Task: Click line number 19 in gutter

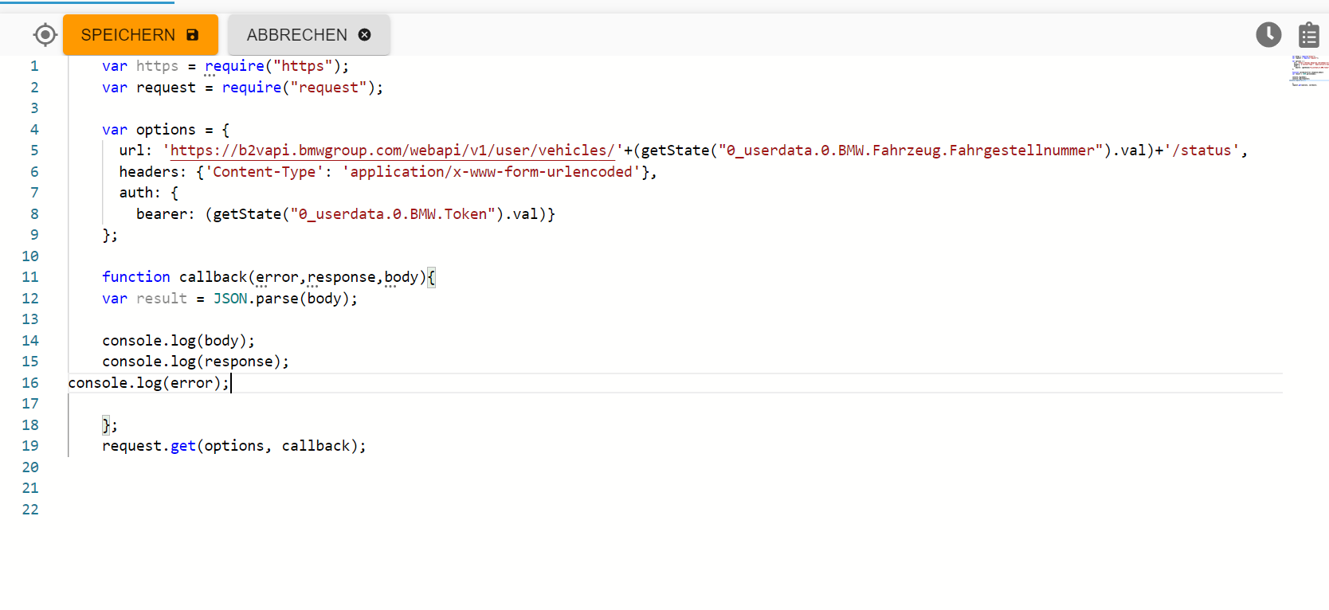Action: click(30, 446)
